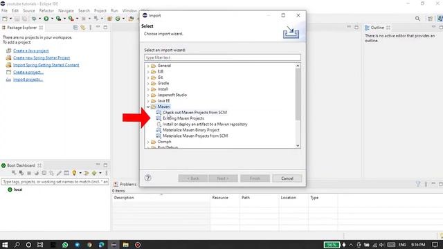Open File Explorer from the taskbar

point(126,244)
